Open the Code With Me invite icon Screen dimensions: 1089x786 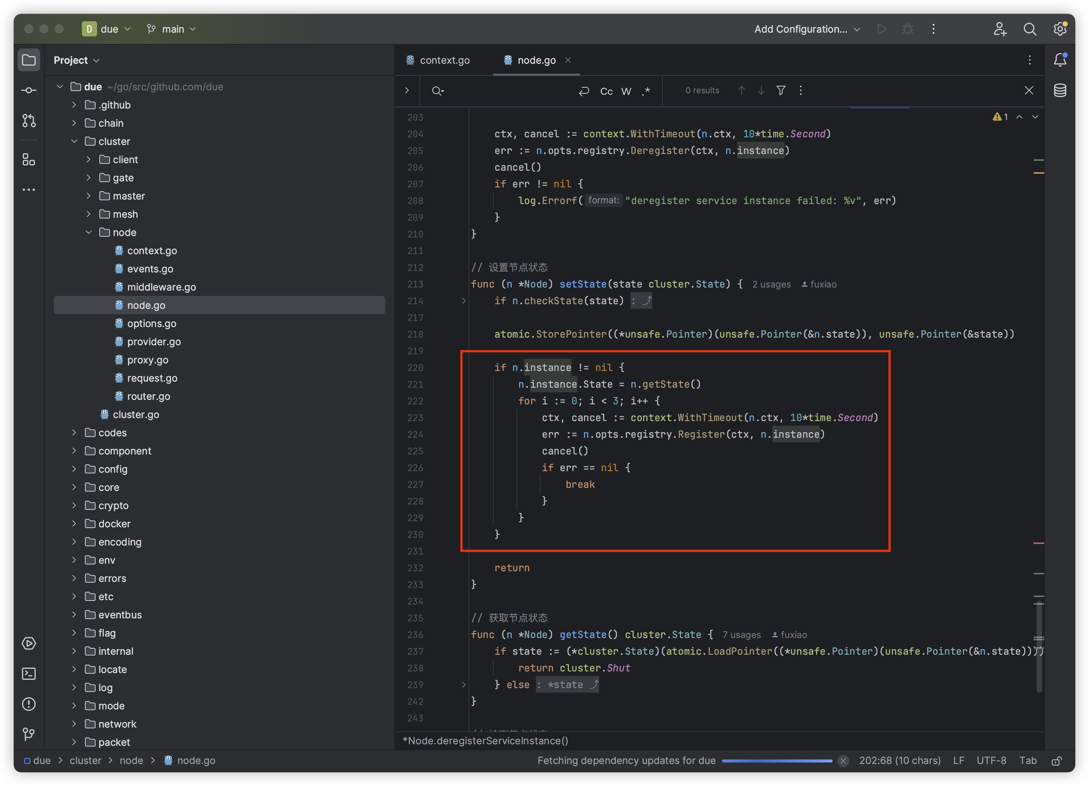(1000, 29)
